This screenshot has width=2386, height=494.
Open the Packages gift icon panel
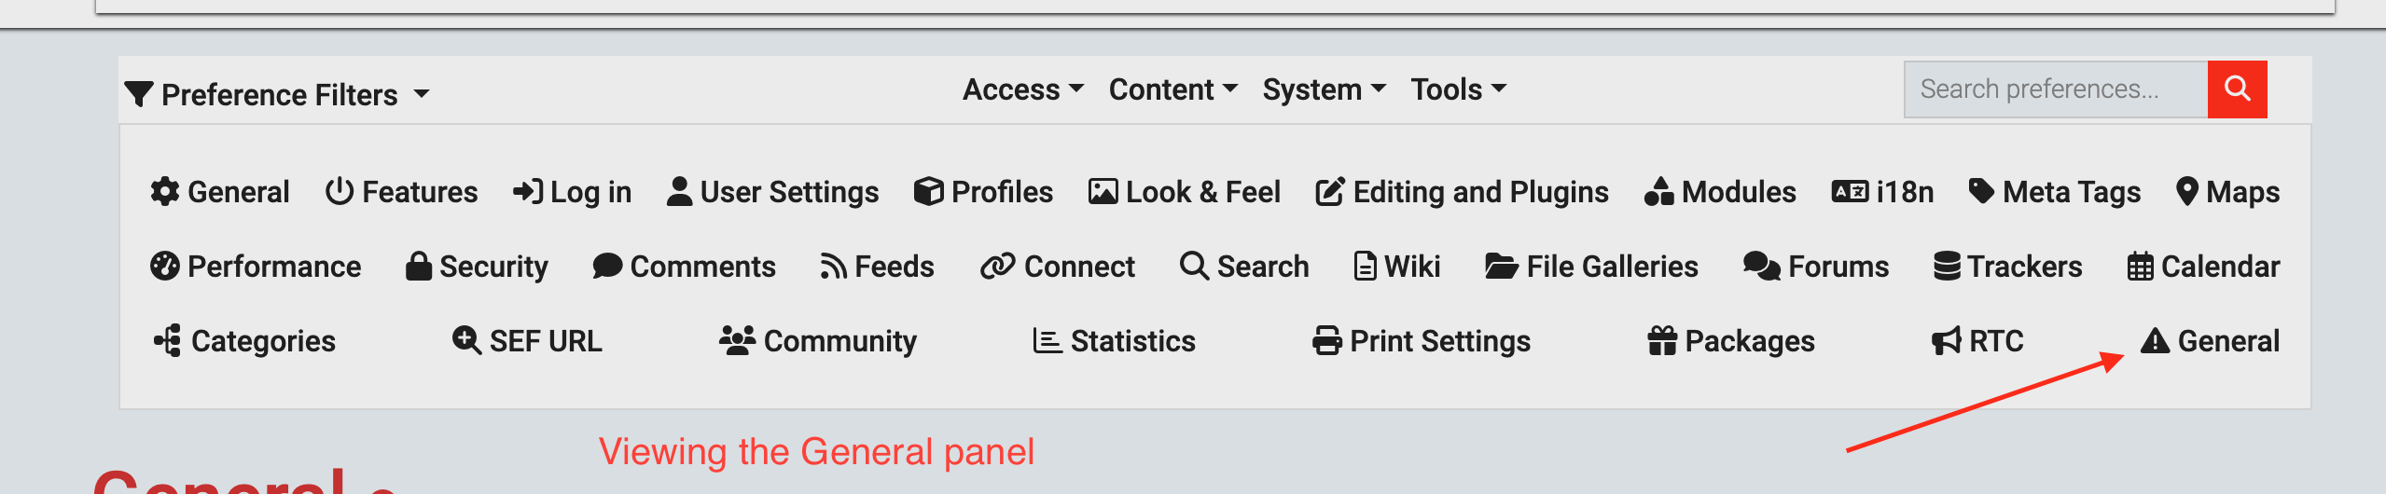pos(1662,340)
